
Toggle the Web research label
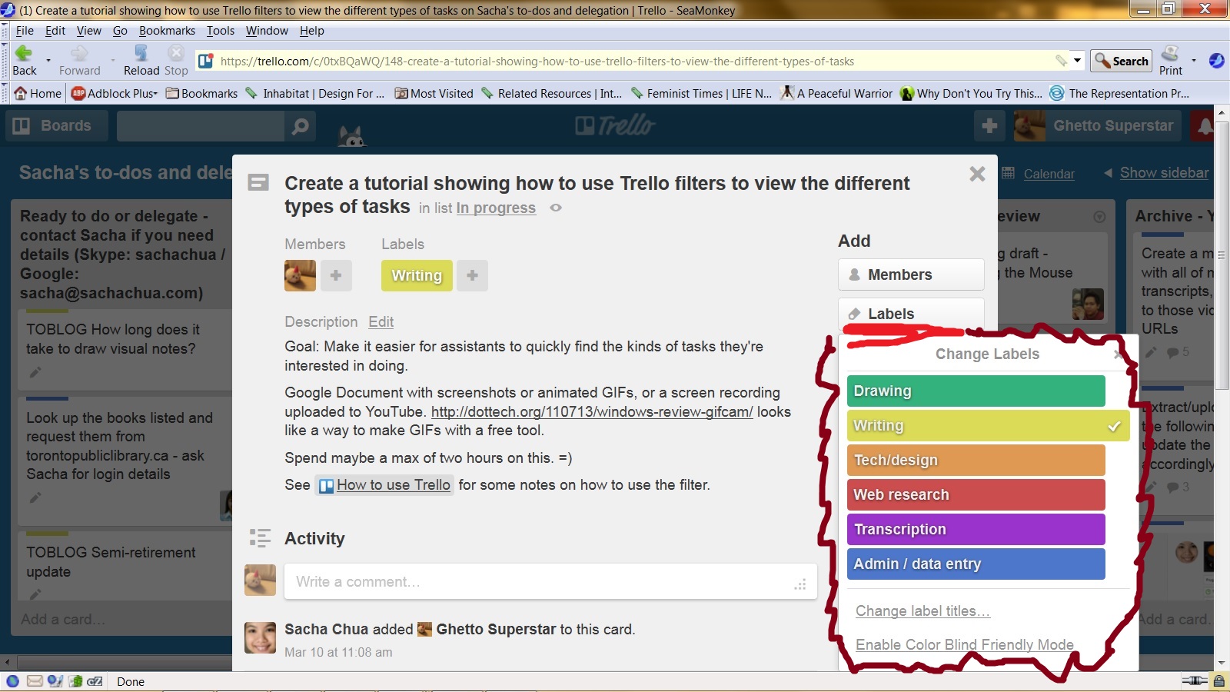point(976,494)
